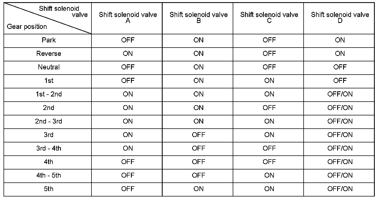Select the 3rd - 4th row label
The height and width of the screenshot is (200, 381).
(x=49, y=148)
